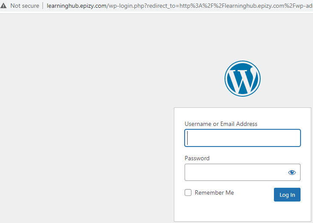This screenshot has height=223, width=313.
Task: Click the Not secure text in address bar
Action: tap(25, 6)
